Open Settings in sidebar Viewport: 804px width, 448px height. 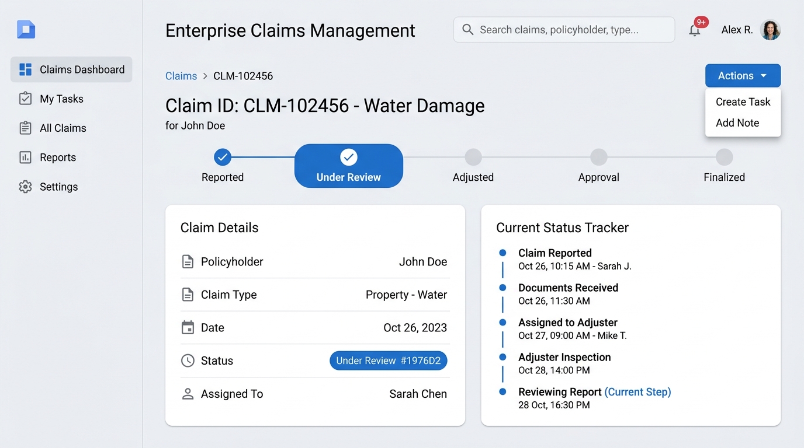pyautogui.click(x=71, y=187)
